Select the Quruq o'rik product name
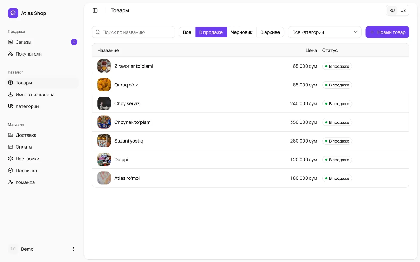This screenshot has width=420, height=262. (126, 85)
